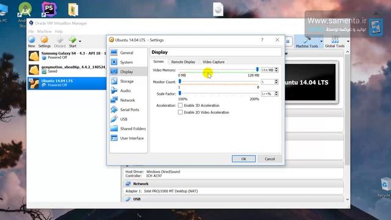Screen dimensions: 391x220
Task: Click the Network section header in details
Action: pyautogui.click(x=233, y=184)
